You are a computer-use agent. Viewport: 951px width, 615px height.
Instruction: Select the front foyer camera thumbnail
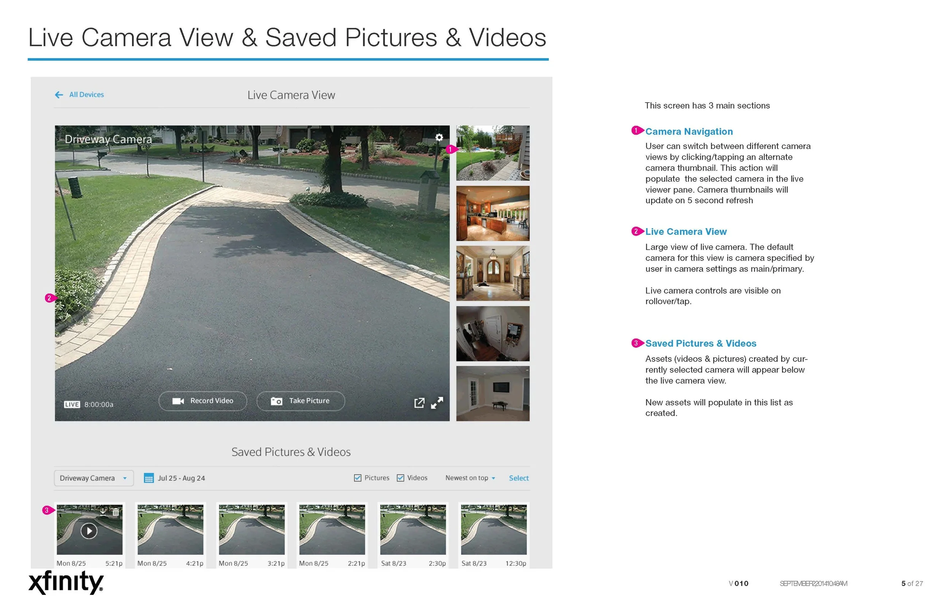click(493, 273)
